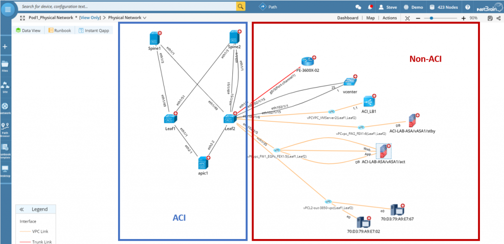Expand the plus badge on apic1
Screen dimensions: 504x244
click(x=208, y=157)
